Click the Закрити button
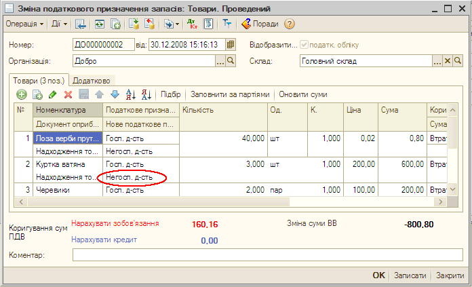Image resolution: width=472 pixels, height=287 pixels. tap(450, 275)
